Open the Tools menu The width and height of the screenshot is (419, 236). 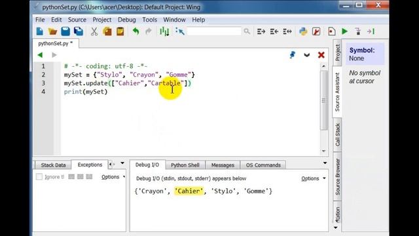(149, 20)
